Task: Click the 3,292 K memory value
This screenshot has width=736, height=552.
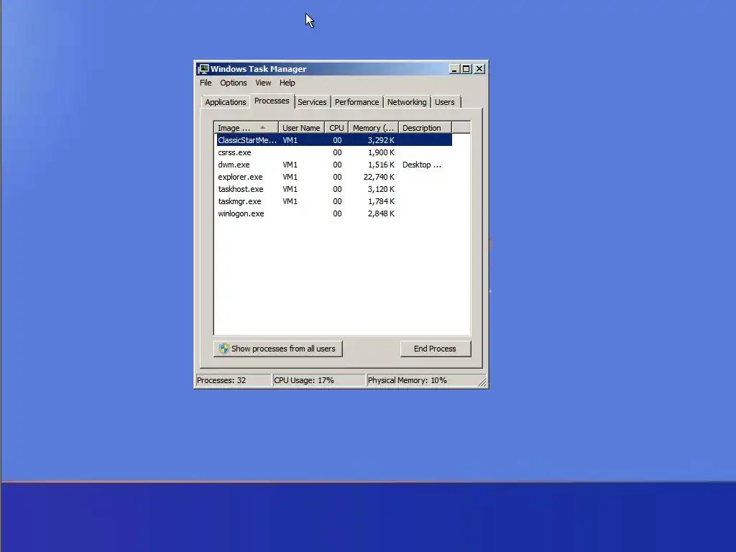Action: point(381,140)
